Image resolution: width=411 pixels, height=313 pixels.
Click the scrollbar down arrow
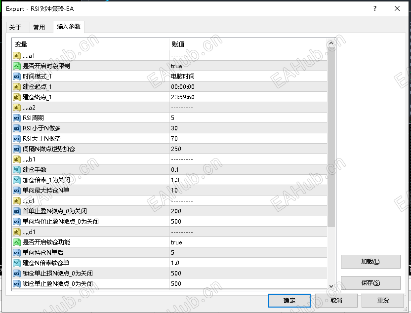(x=331, y=285)
